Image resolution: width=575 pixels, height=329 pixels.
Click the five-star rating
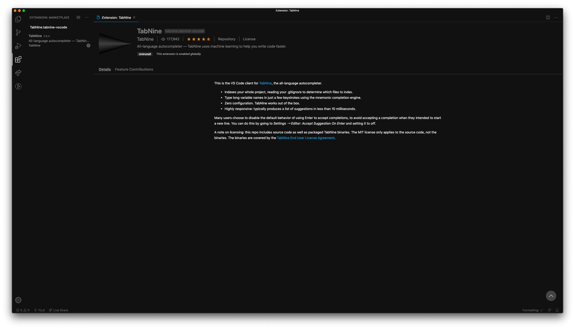[x=199, y=39]
